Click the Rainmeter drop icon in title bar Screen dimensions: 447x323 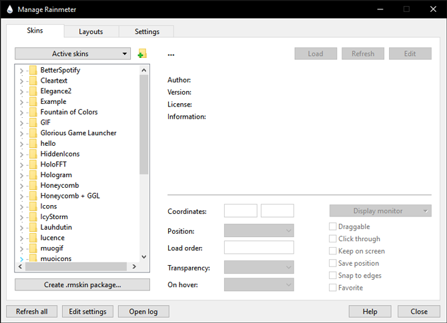[x=8, y=9]
